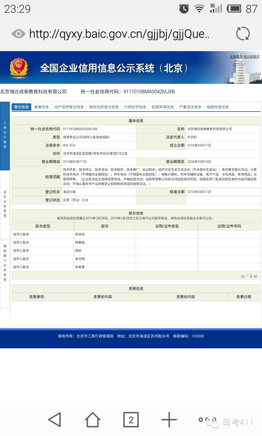Tap the battery indicator icon
The image size is (262, 436).
coord(234,9)
